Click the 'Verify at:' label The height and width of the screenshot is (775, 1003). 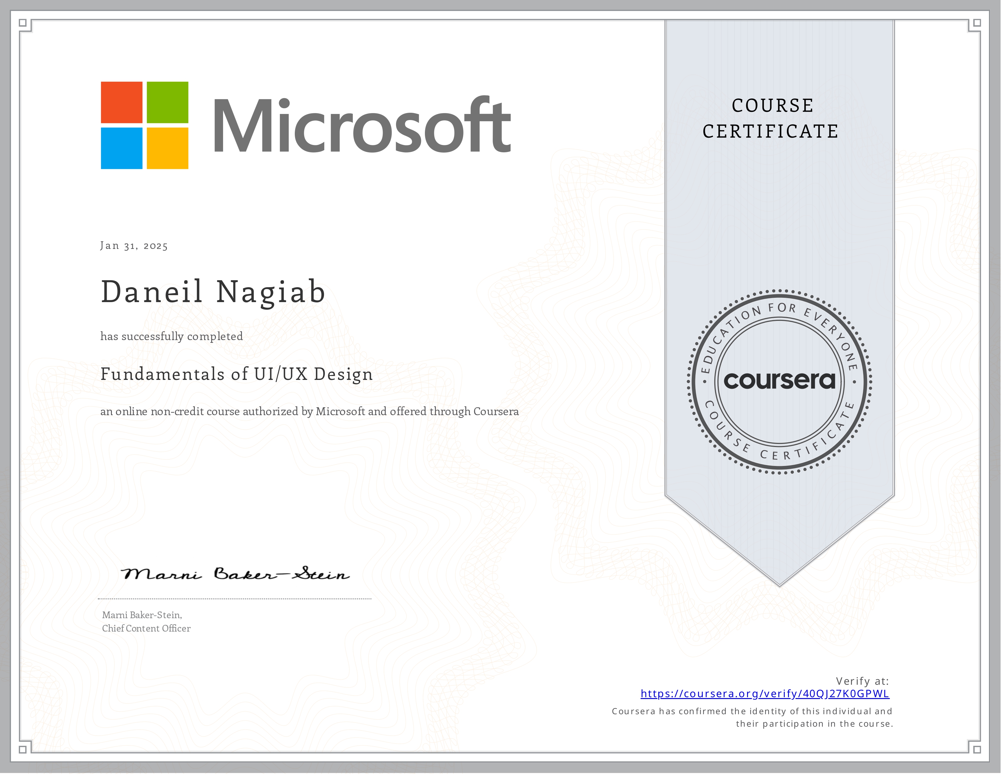click(863, 681)
